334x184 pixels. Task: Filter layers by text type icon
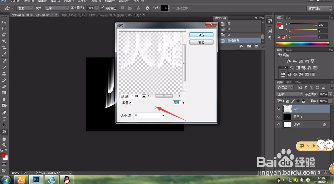[x=312, y=87]
